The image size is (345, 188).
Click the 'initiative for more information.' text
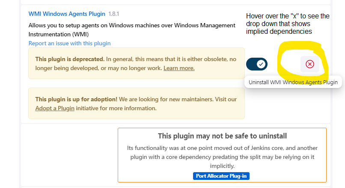[116, 108]
